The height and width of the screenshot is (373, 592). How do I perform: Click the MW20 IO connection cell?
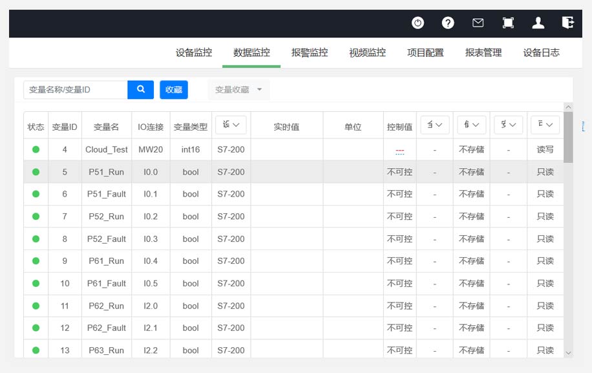click(x=151, y=149)
